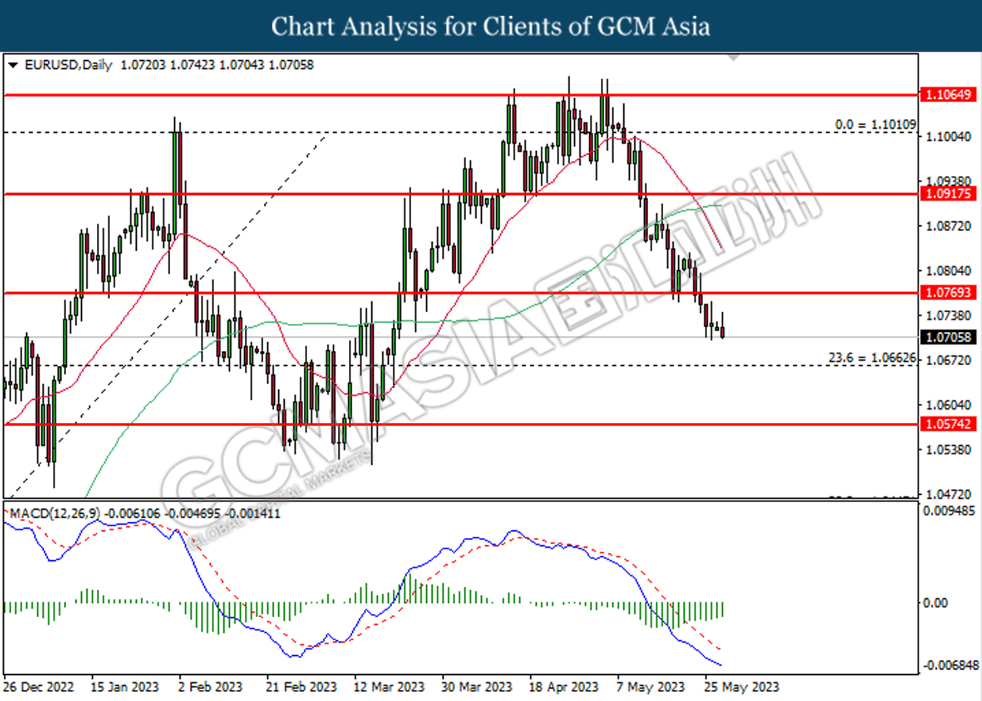Viewport: 982px width, 701px height.
Task: Click the 15 Jan 2023 date label
Action: point(124,687)
